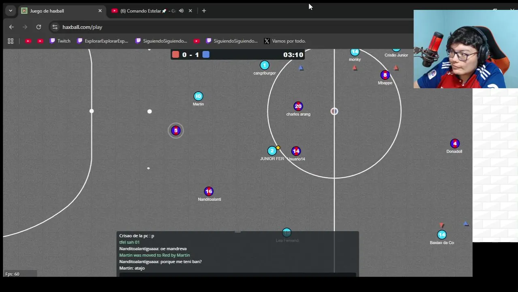518x292 pixels.
Task: Click the center kickoff spot
Action: point(334,111)
